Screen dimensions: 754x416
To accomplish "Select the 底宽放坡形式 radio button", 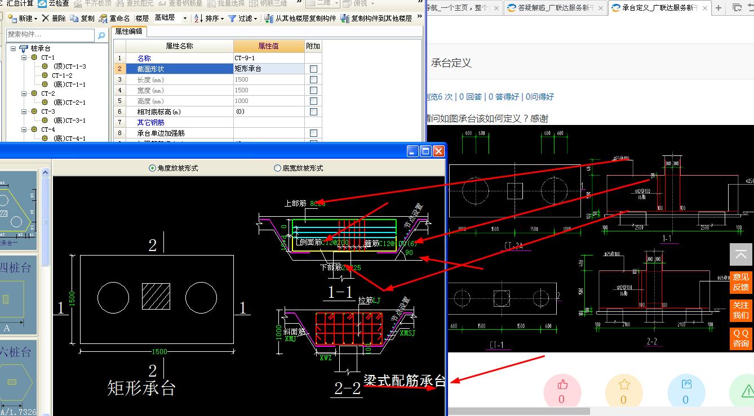I will coord(277,168).
